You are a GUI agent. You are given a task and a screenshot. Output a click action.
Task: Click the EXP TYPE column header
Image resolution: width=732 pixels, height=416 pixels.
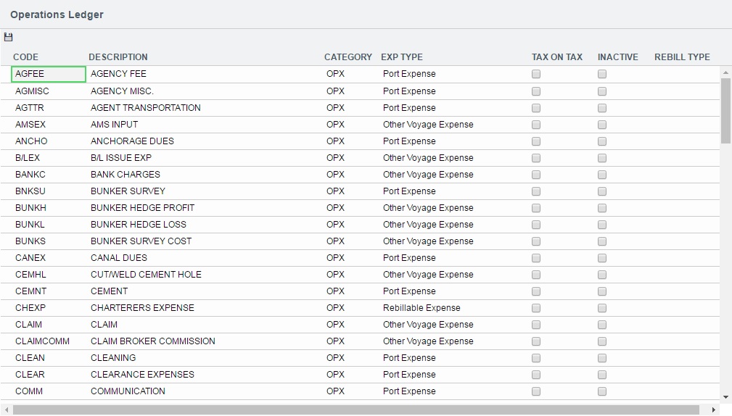(x=401, y=57)
